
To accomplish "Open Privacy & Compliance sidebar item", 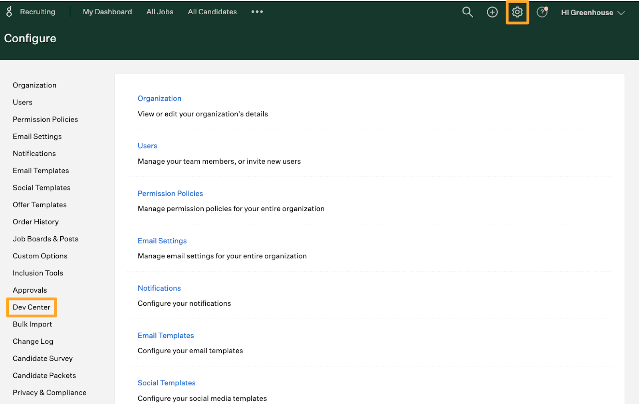I will click(x=50, y=392).
